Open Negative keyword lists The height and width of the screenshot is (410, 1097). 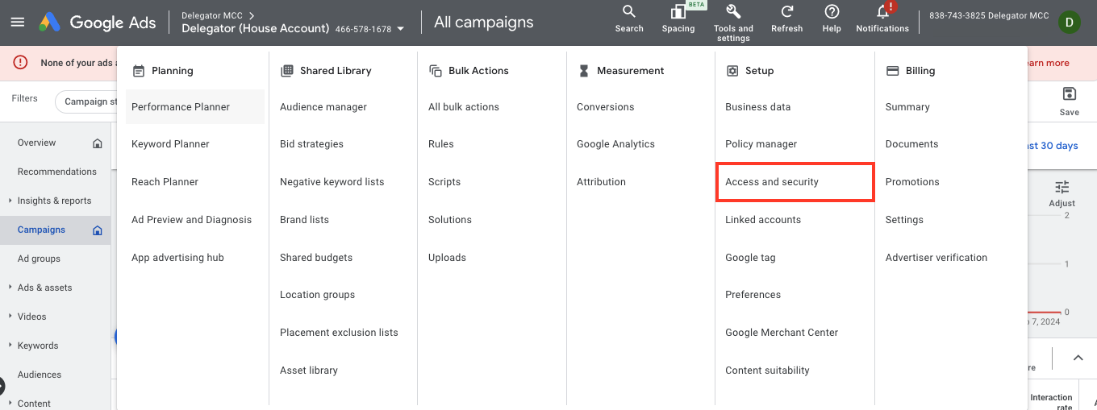pos(332,182)
